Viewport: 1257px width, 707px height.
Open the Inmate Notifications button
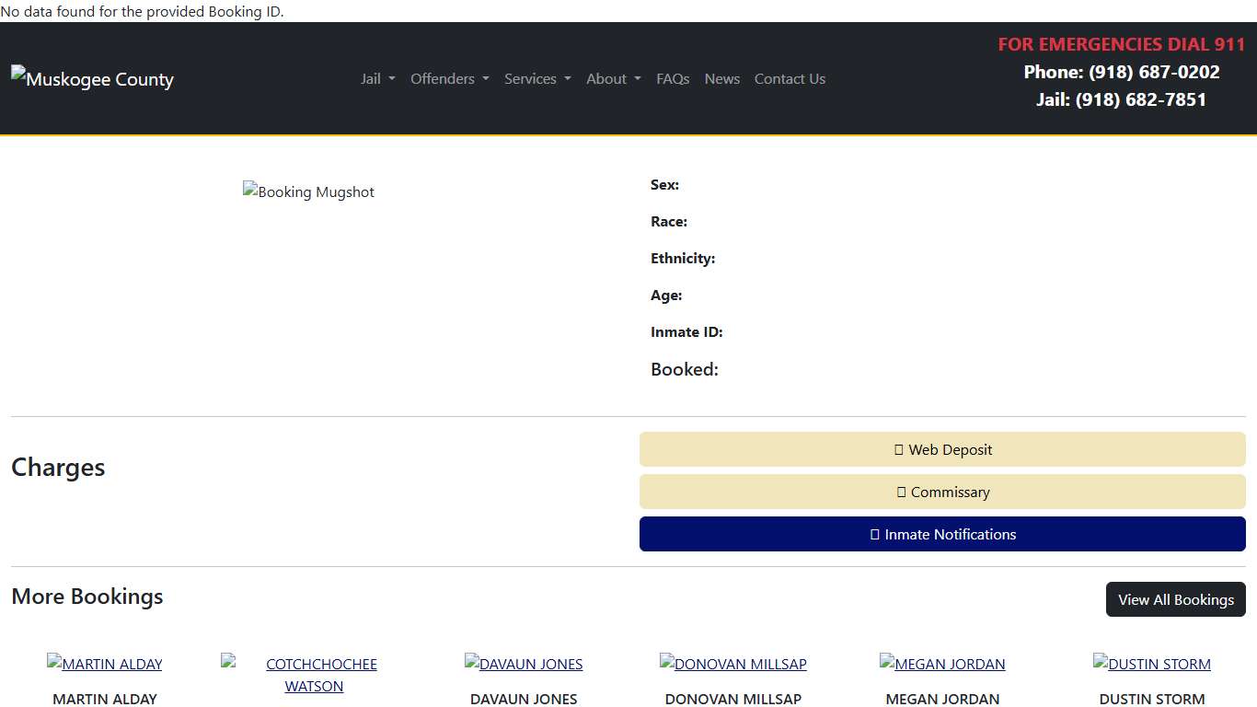click(942, 534)
